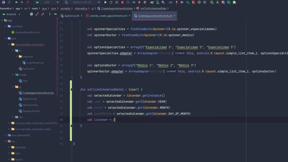Collapse the response package folder

17,57
